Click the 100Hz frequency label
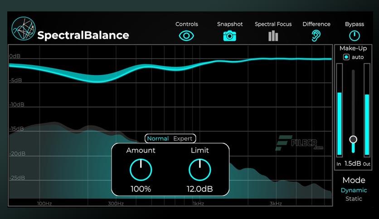Screen dimensions: 379x219 [x=44, y=204]
